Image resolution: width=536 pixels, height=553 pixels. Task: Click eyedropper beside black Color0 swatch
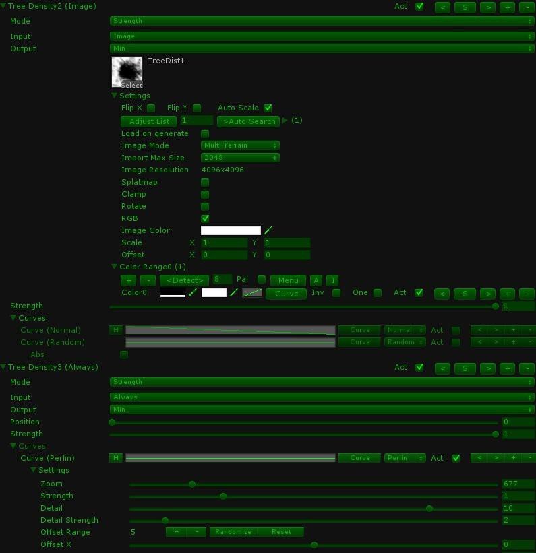192,292
